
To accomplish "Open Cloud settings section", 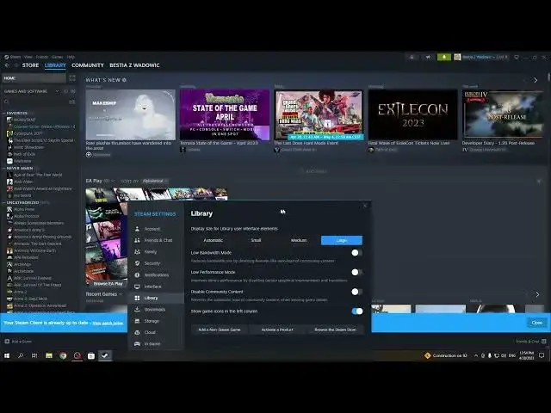I will 156,332.
